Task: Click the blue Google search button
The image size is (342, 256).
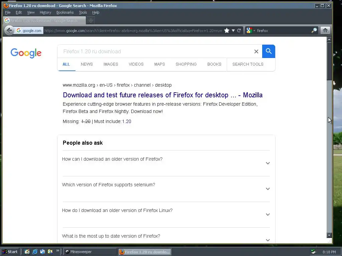Action: [x=269, y=51]
